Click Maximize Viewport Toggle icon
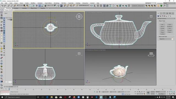176x99 pixels. pyautogui.click(x=174, y=94)
